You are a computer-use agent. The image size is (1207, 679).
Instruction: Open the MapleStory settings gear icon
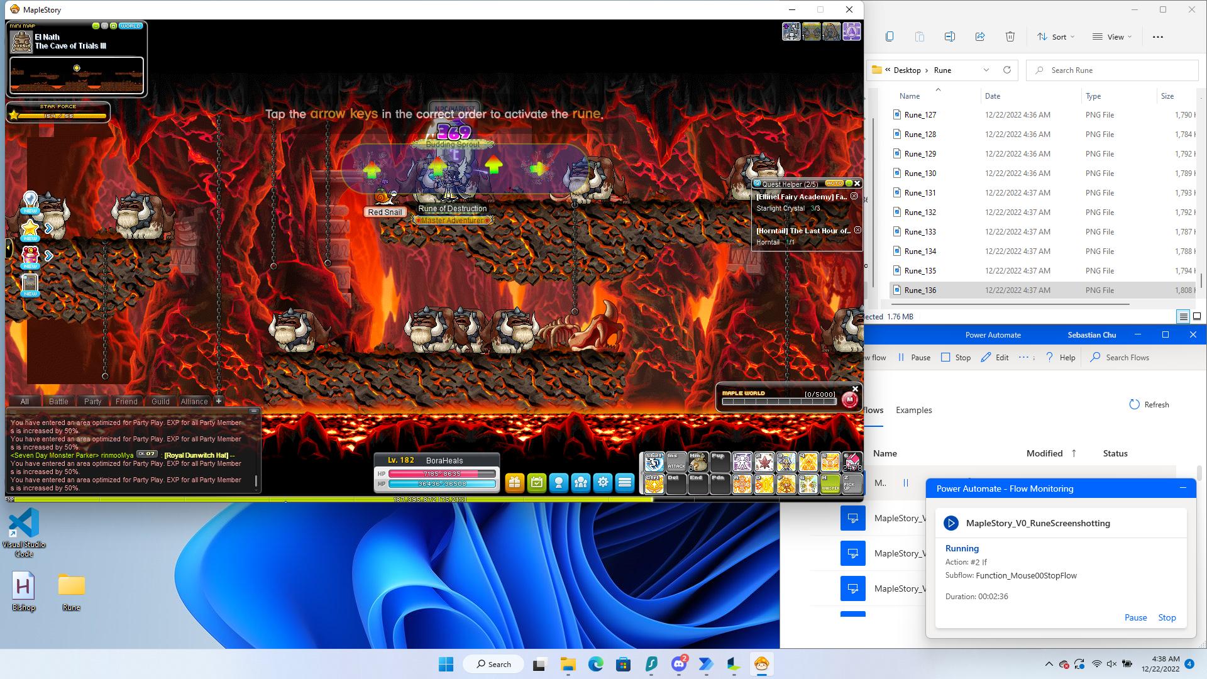[603, 482]
